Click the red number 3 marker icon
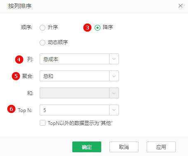 click(87, 27)
